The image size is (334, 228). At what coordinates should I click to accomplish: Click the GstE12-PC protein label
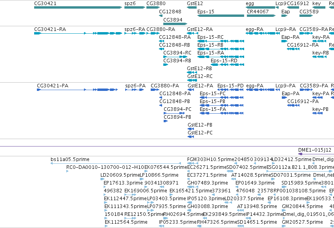200,133
